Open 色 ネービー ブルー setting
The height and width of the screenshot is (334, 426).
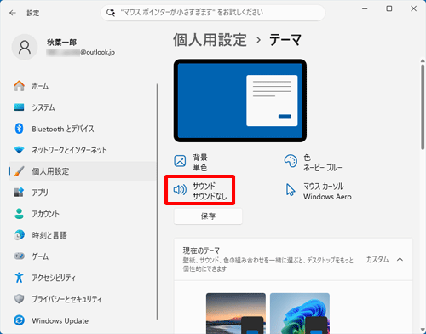(x=313, y=163)
